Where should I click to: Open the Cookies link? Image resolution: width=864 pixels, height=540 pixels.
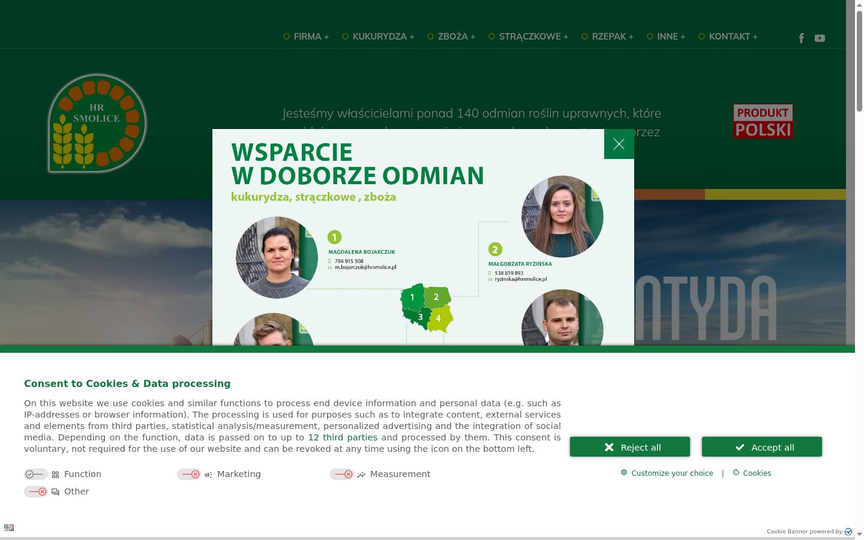pos(757,473)
